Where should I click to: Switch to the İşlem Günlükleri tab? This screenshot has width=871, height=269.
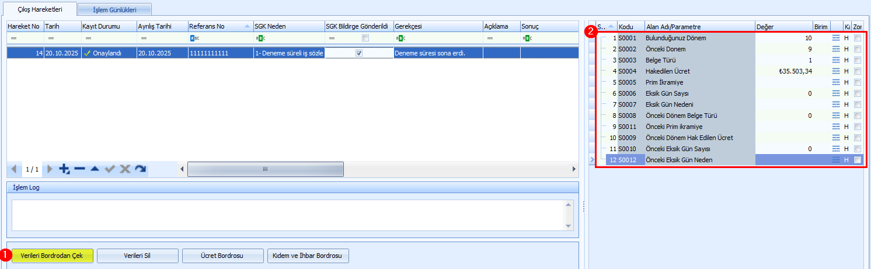pos(114,9)
